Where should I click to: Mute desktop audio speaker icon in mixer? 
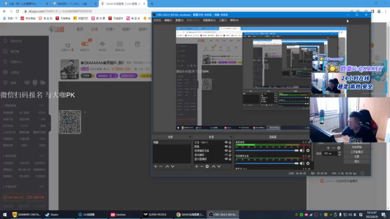(302, 150)
